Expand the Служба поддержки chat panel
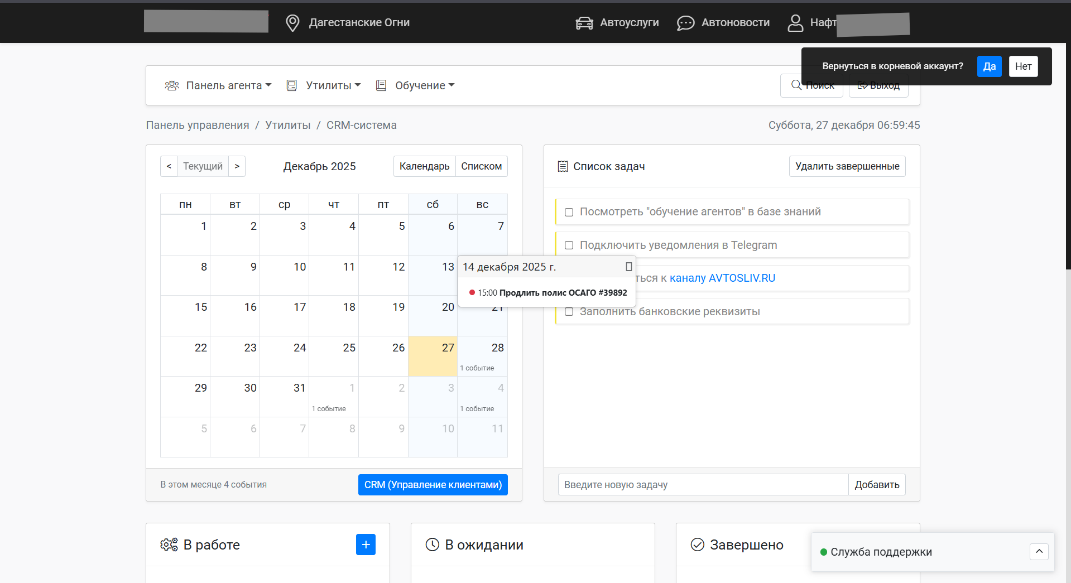 point(1039,551)
